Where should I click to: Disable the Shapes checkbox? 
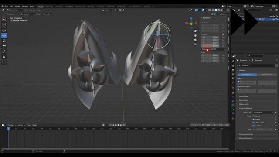point(254,119)
